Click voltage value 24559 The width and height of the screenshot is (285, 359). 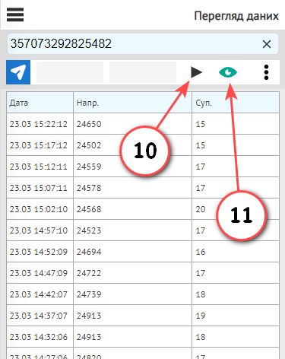pyautogui.click(x=89, y=167)
